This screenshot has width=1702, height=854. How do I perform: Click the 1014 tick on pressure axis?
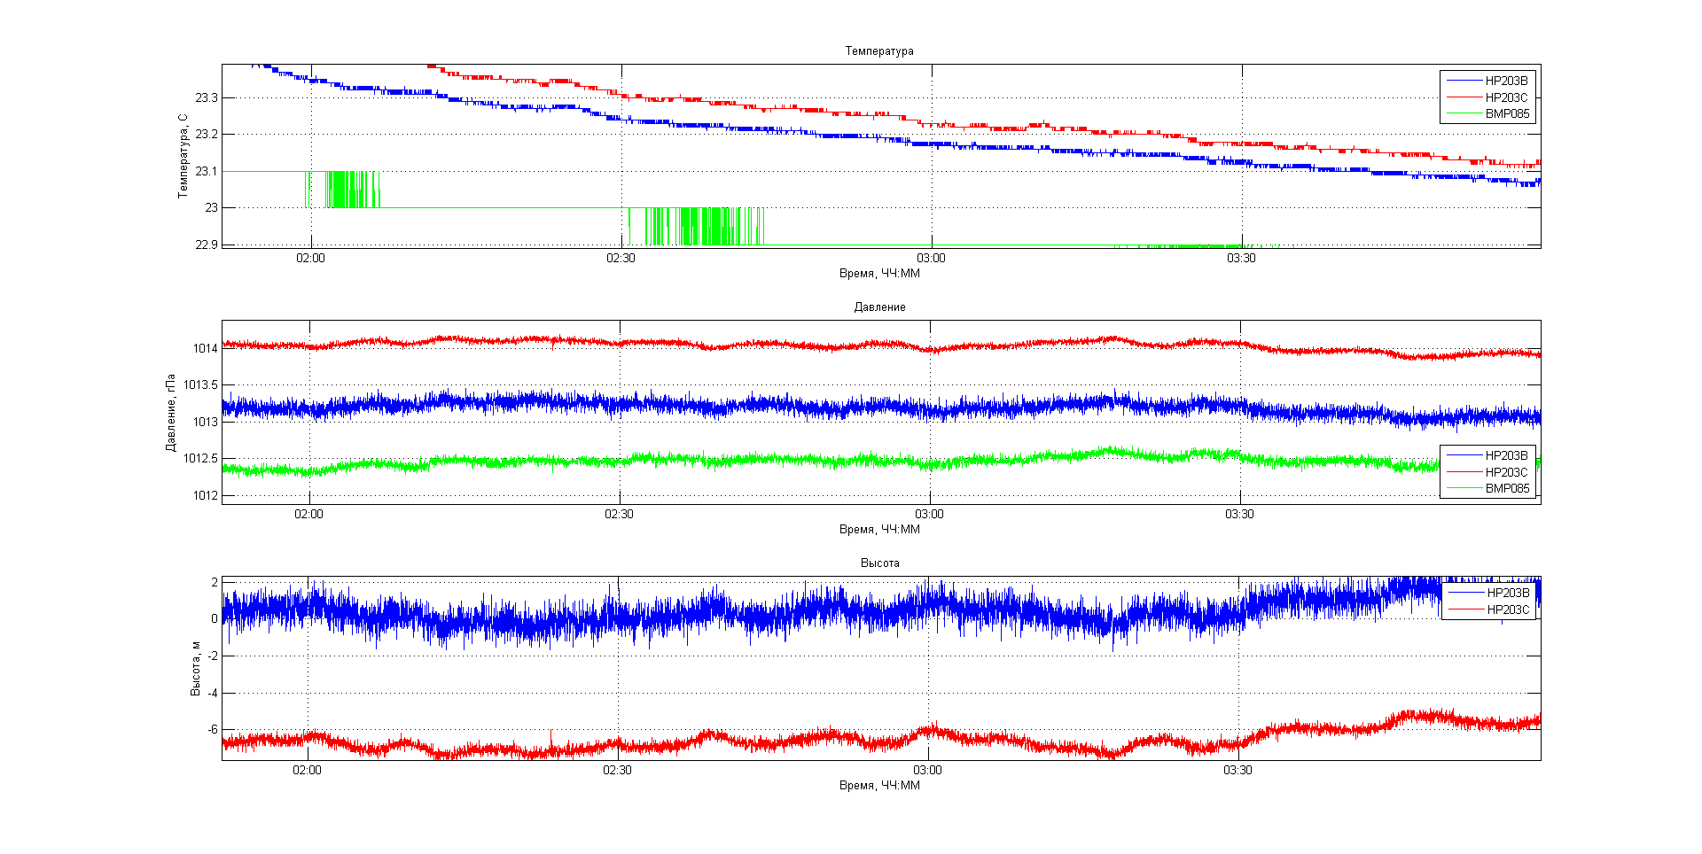[x=206, y=349]
